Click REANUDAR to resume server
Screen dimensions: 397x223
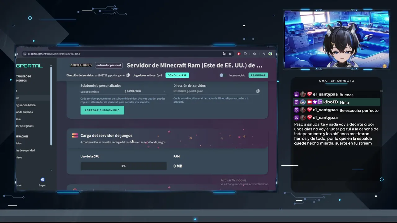pos(258,75)
